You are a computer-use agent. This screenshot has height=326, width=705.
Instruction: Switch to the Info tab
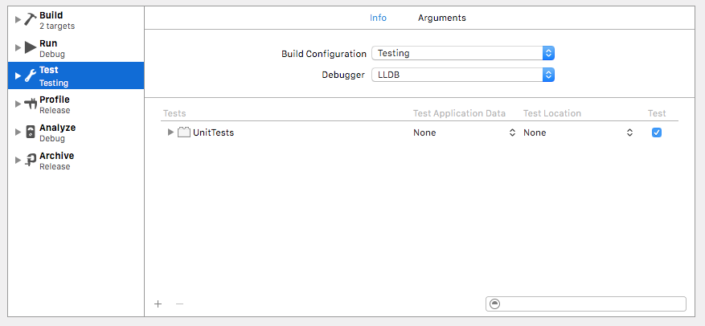(378, 18)
